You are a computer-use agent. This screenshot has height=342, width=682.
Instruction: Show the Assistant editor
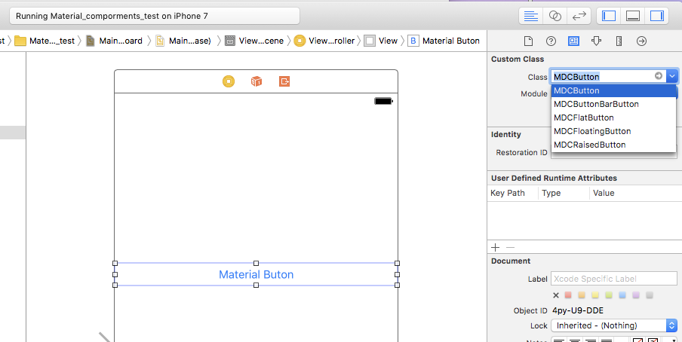point(555,16)
